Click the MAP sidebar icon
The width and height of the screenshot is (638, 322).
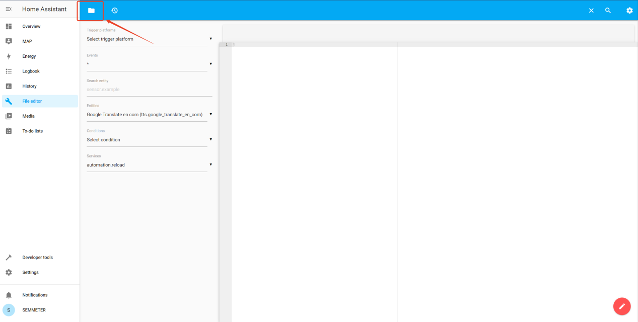[x=9, y=41]
